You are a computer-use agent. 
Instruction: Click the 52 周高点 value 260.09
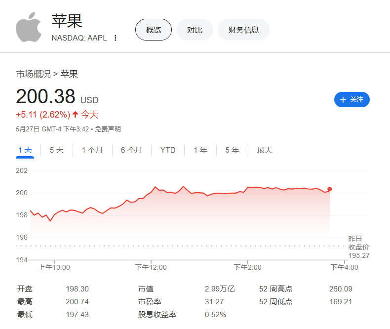pos(341,289)
